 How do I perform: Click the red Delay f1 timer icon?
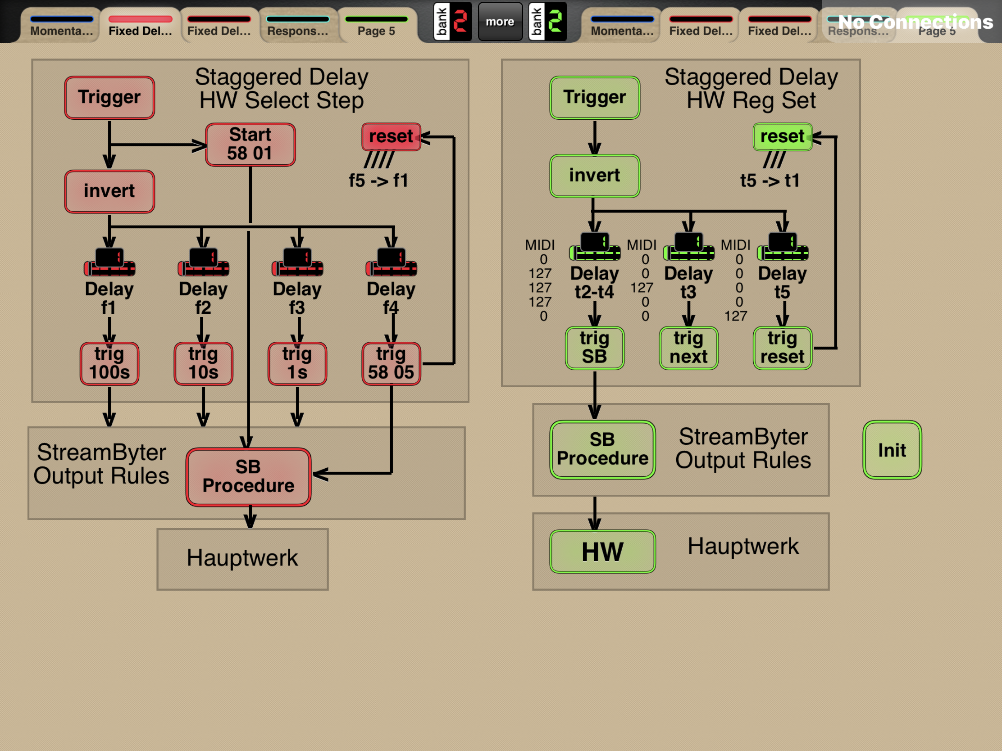109,262
